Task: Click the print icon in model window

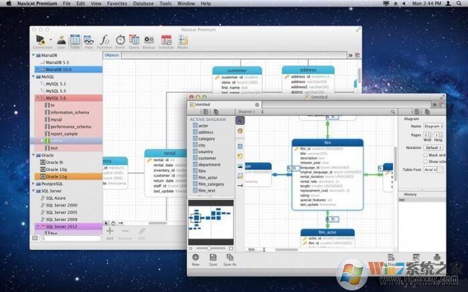Action: point(437,257)
